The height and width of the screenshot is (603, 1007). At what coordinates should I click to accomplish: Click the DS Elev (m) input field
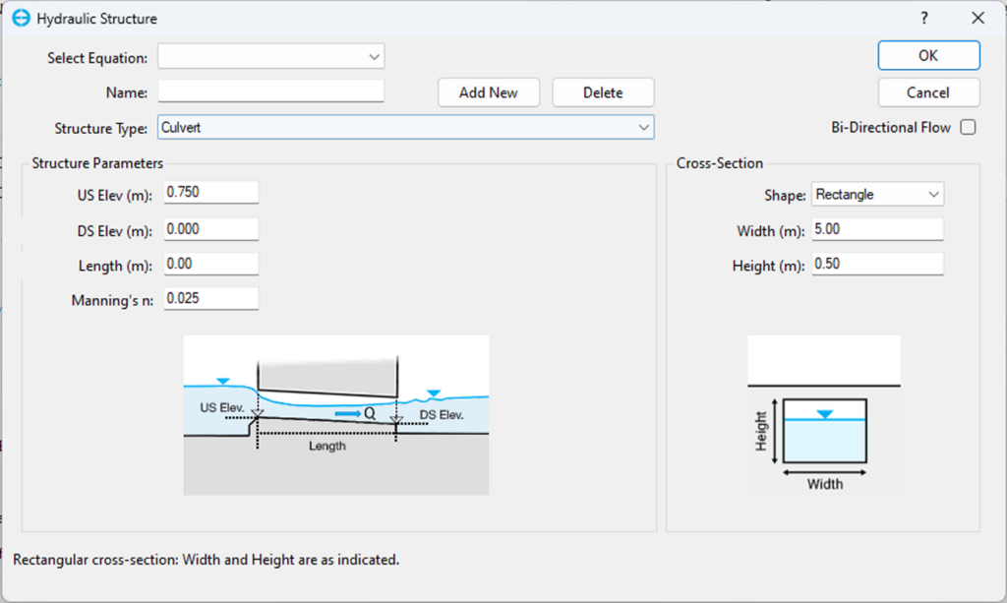[x=210, y=229]
